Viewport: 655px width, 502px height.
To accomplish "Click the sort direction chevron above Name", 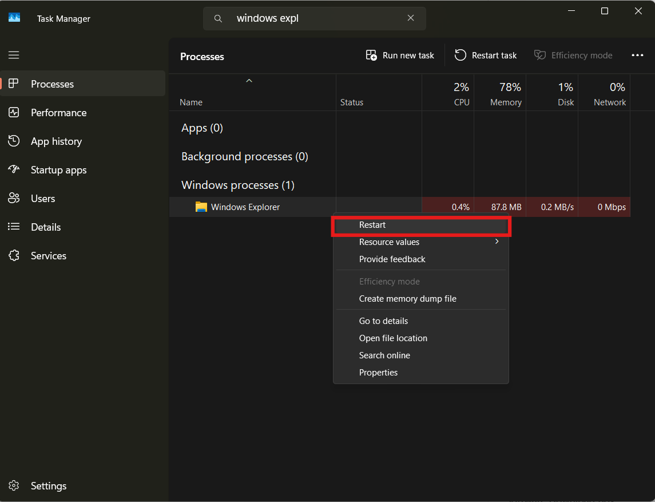I will coord(249,81).
